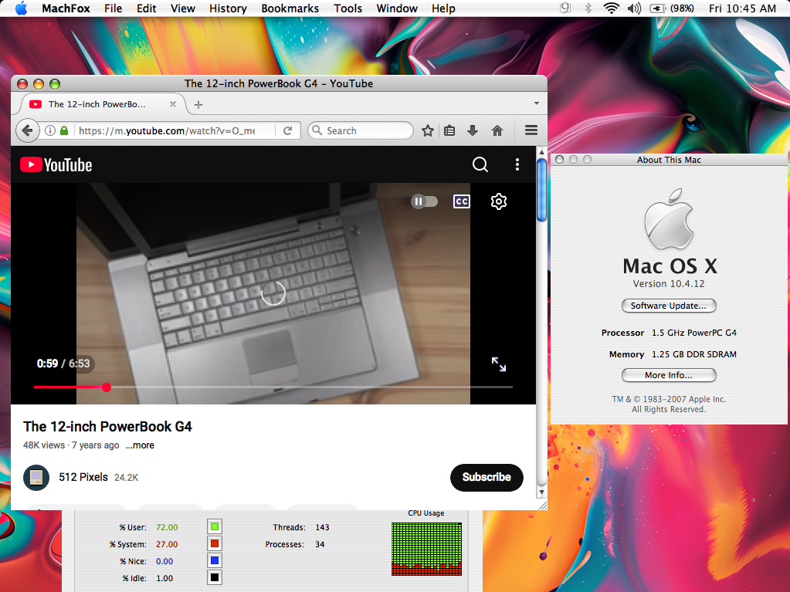Click Software Update in About This Mac

669,306
